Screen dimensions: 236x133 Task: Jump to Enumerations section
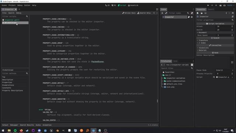pyautogui.click(x=8, y=85)
